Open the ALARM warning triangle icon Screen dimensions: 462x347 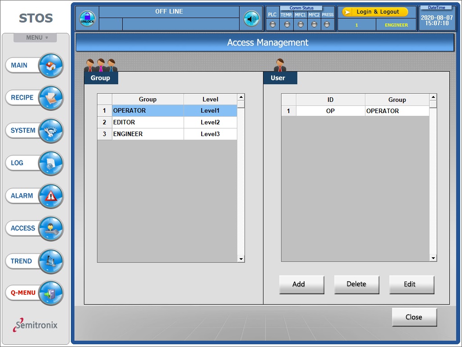pyautogui.click(x=51, y=196)
